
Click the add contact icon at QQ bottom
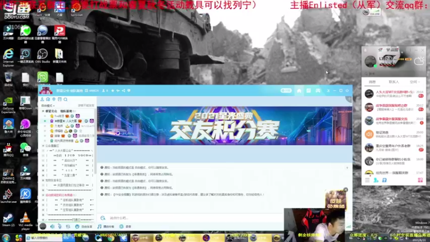(x=376, y=180)
